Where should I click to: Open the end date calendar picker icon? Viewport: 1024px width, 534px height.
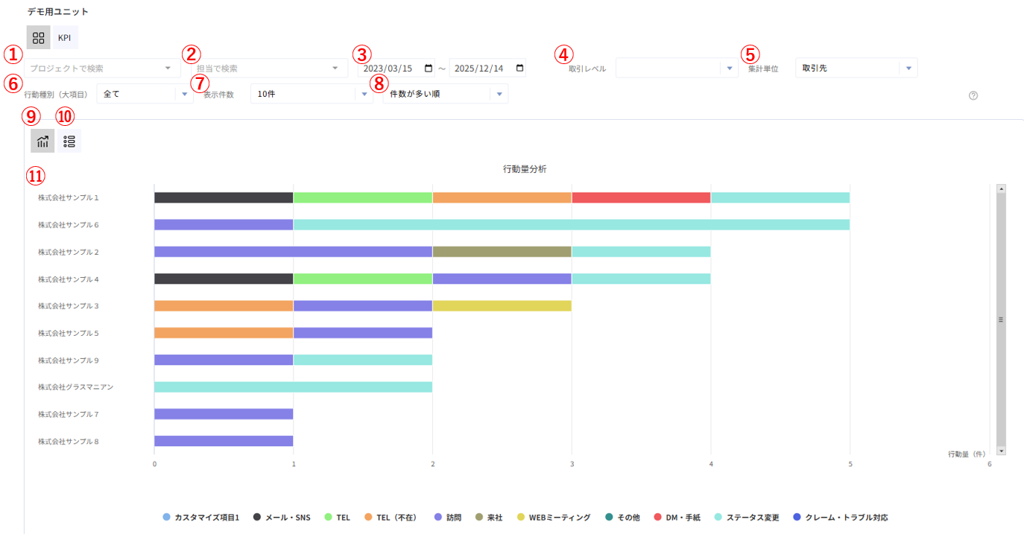pos(519,69)
